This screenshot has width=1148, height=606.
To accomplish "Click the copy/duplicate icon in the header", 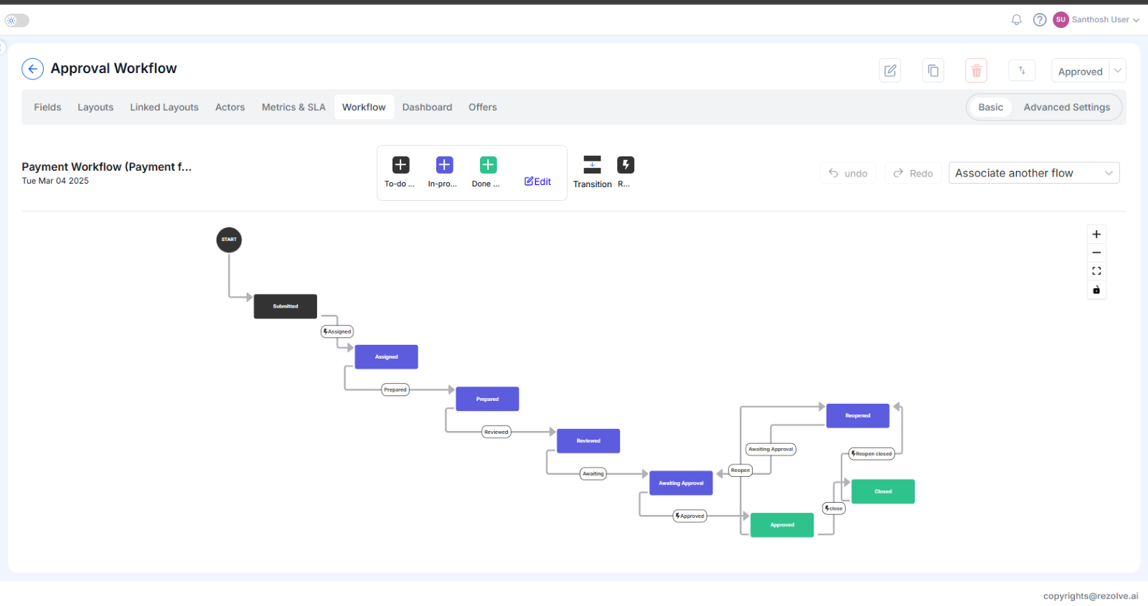I will click(933, 70).
